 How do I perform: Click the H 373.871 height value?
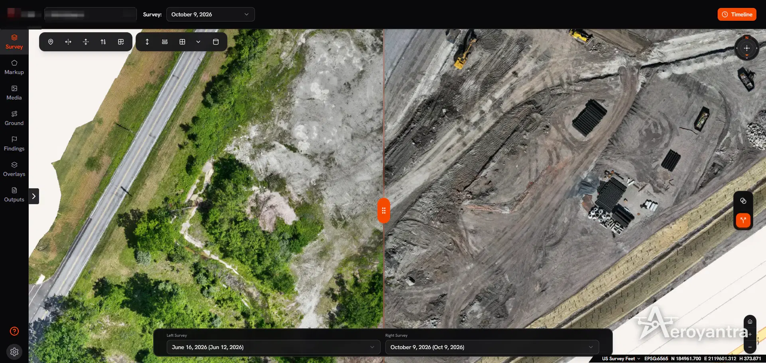[x=750, y=359]
